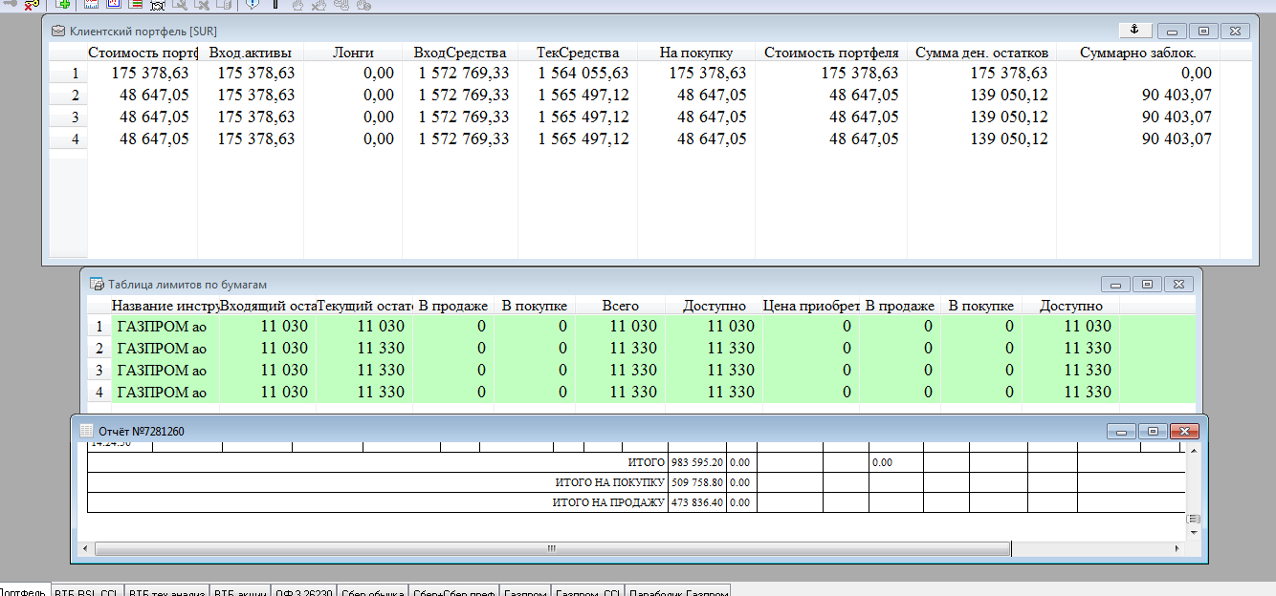The width and height of the screenshot is (1276, 596).
Task: Open the ОФЗ 26230 tab
Action: tap(303, 591)
